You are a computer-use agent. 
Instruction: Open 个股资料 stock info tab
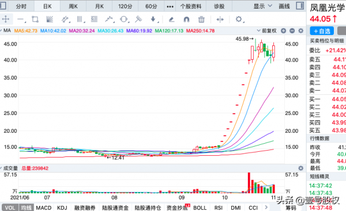pos(191,6)
